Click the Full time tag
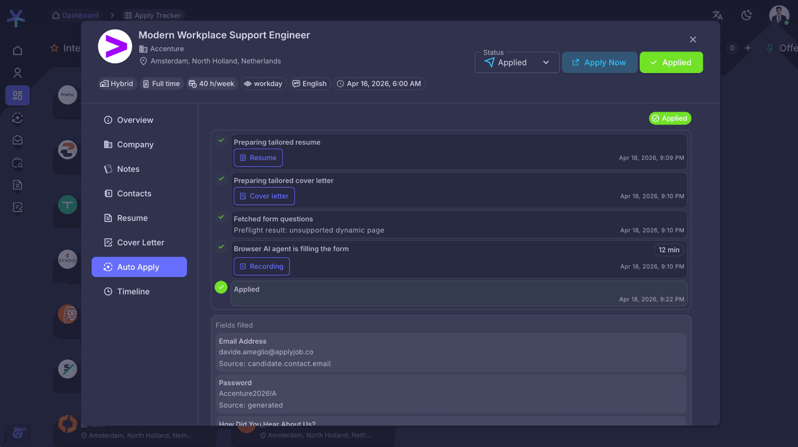The width and height of the screenshot is (798, 447). click(161, 84)
